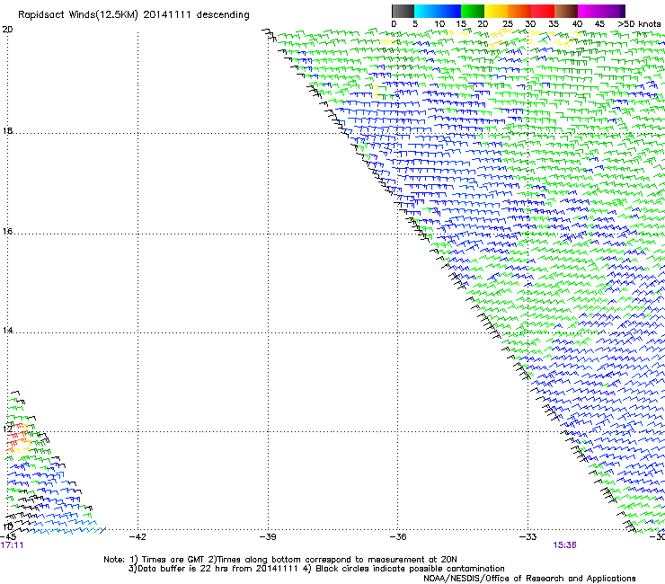Click the '18' latitude axis label
Viewport: 665px width, 584px height.
7,130
